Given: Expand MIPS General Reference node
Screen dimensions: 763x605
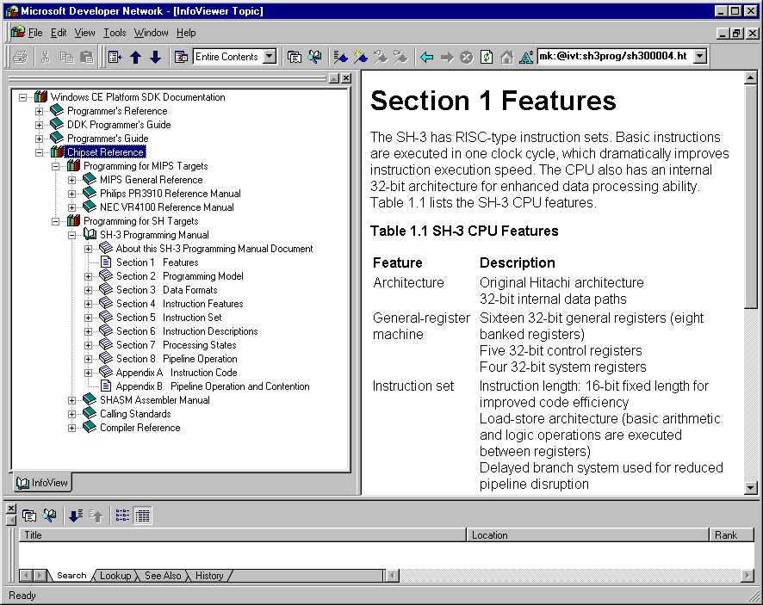Looking at the screenshot, I should [72, 180].
